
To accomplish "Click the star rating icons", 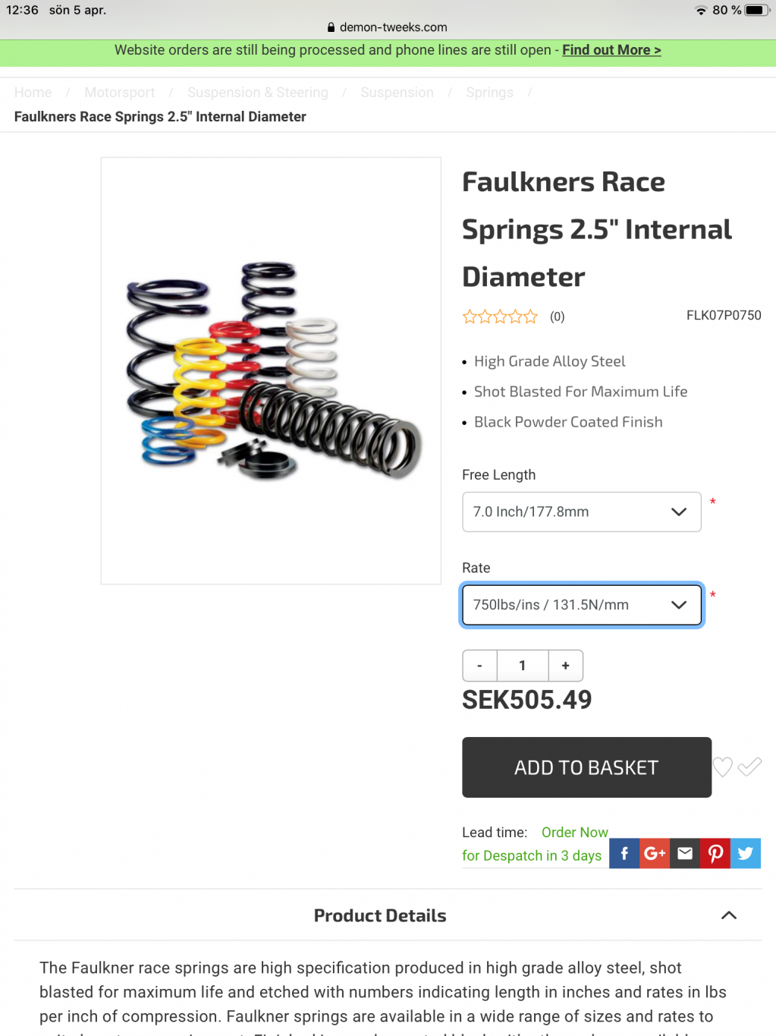I will pos(500,316).
